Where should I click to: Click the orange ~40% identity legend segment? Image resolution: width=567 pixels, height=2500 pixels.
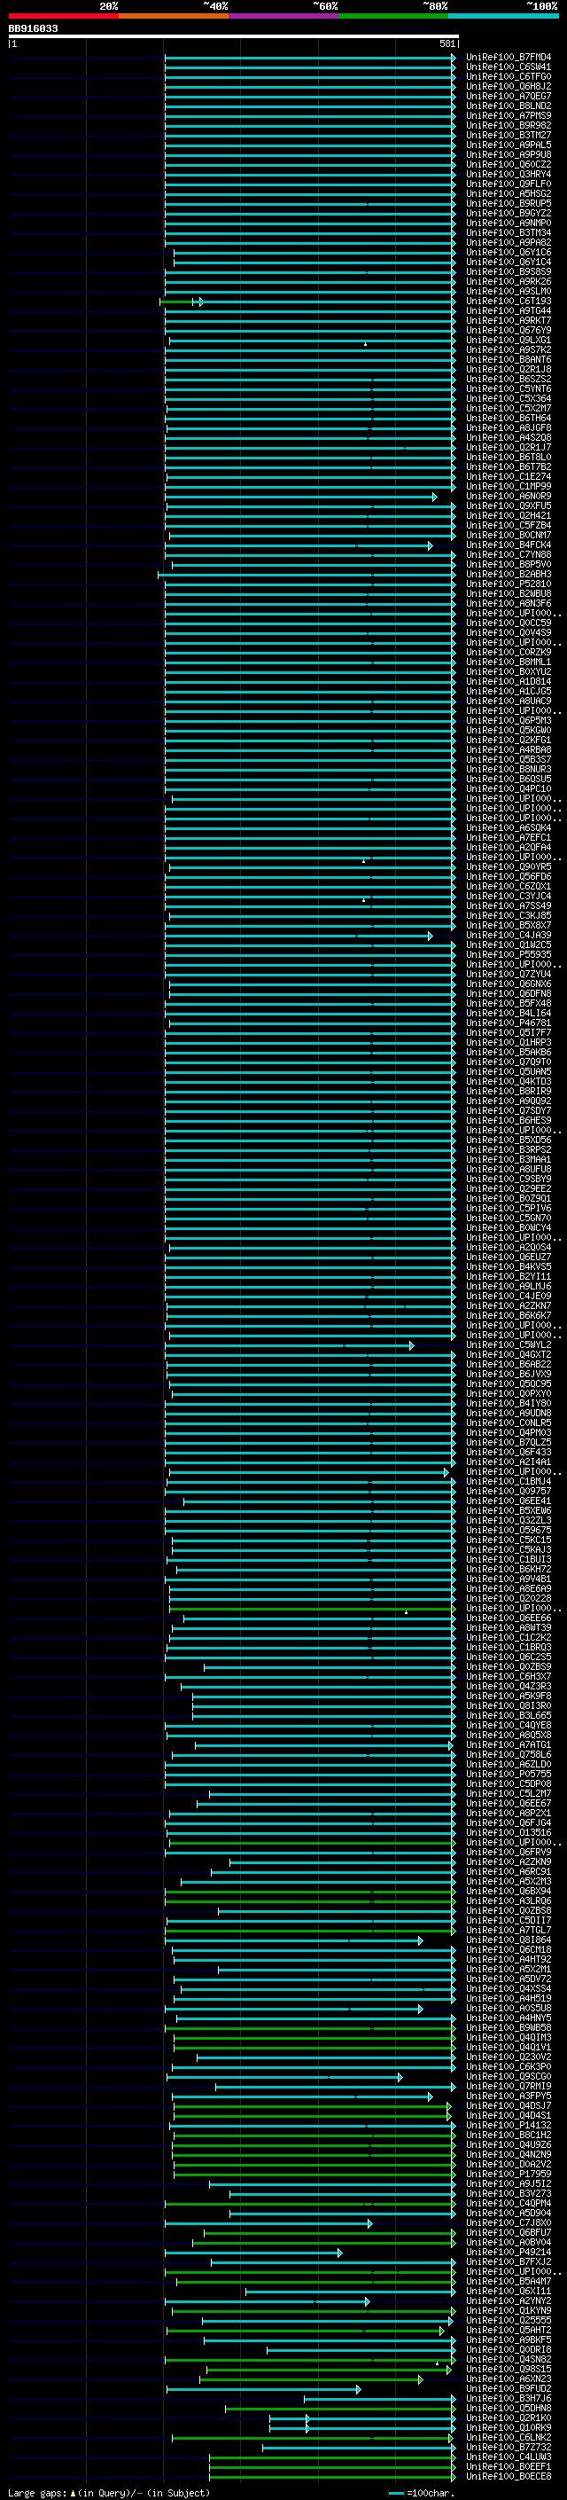click(174, 16)
